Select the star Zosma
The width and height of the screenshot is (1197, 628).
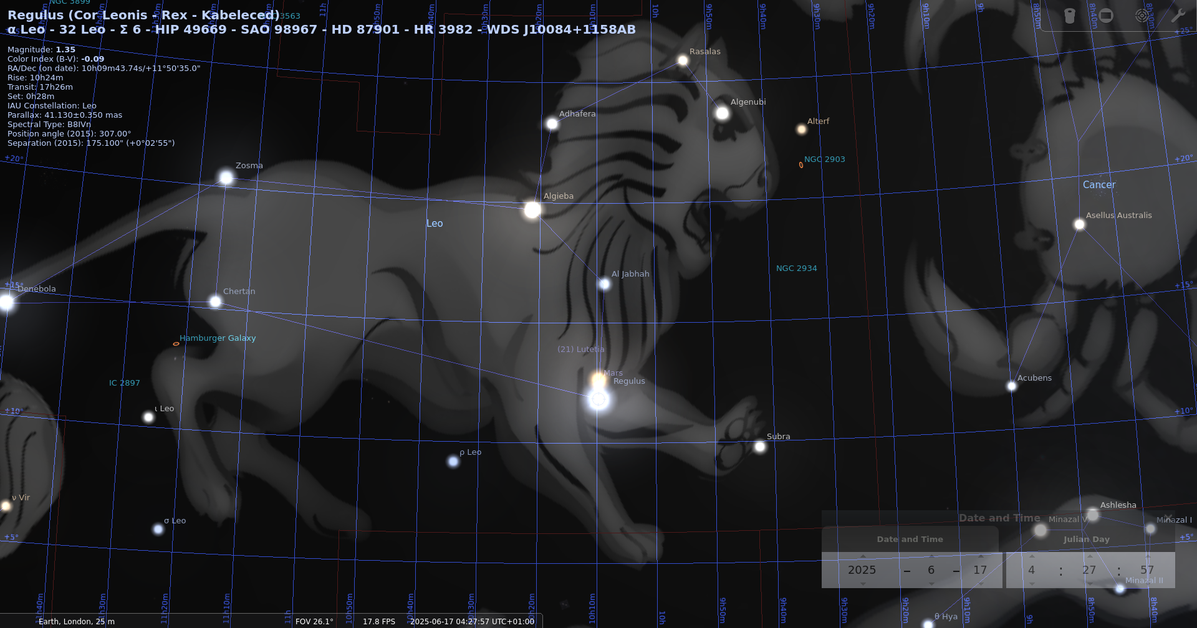click(x=226, y=178)
